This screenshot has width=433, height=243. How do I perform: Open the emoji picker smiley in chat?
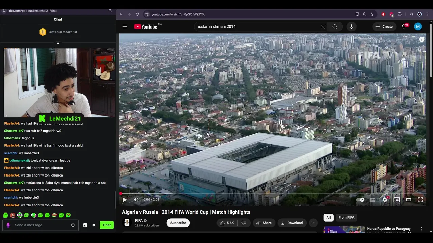(x=73, y=225)
